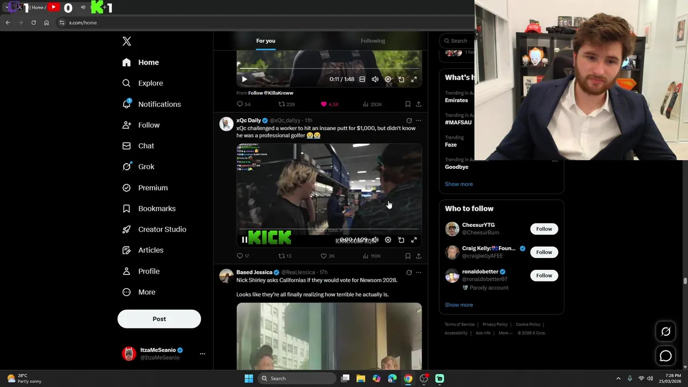Open File Explorer from taskbar
This screenshot has width=688, height=387.
pos(361,378)
